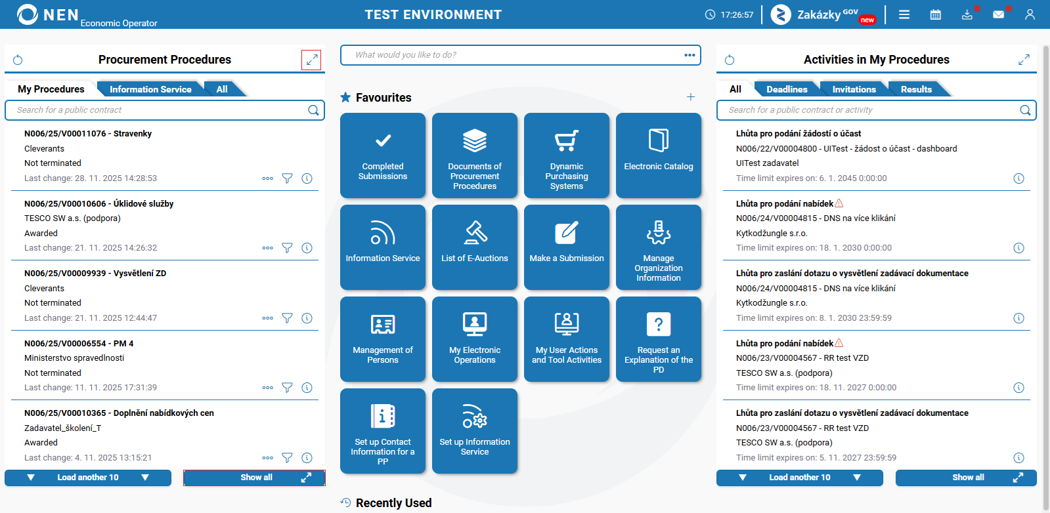Select the All tab in Activities
The height and width of the screenshot is (513, 1050).
735,89
